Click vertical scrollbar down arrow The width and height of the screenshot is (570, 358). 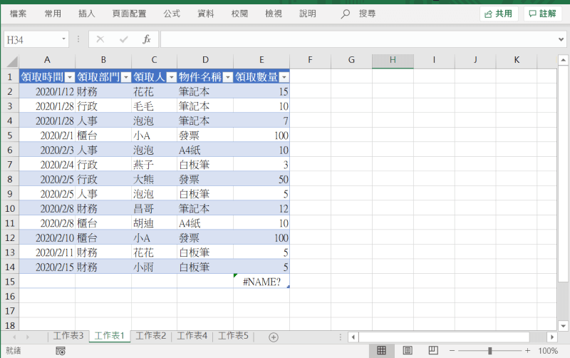point(563,326)
